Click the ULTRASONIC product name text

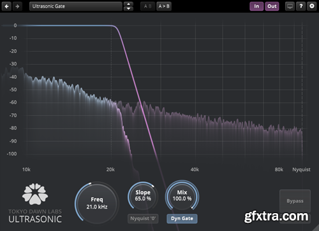click(x=35, y=219)
